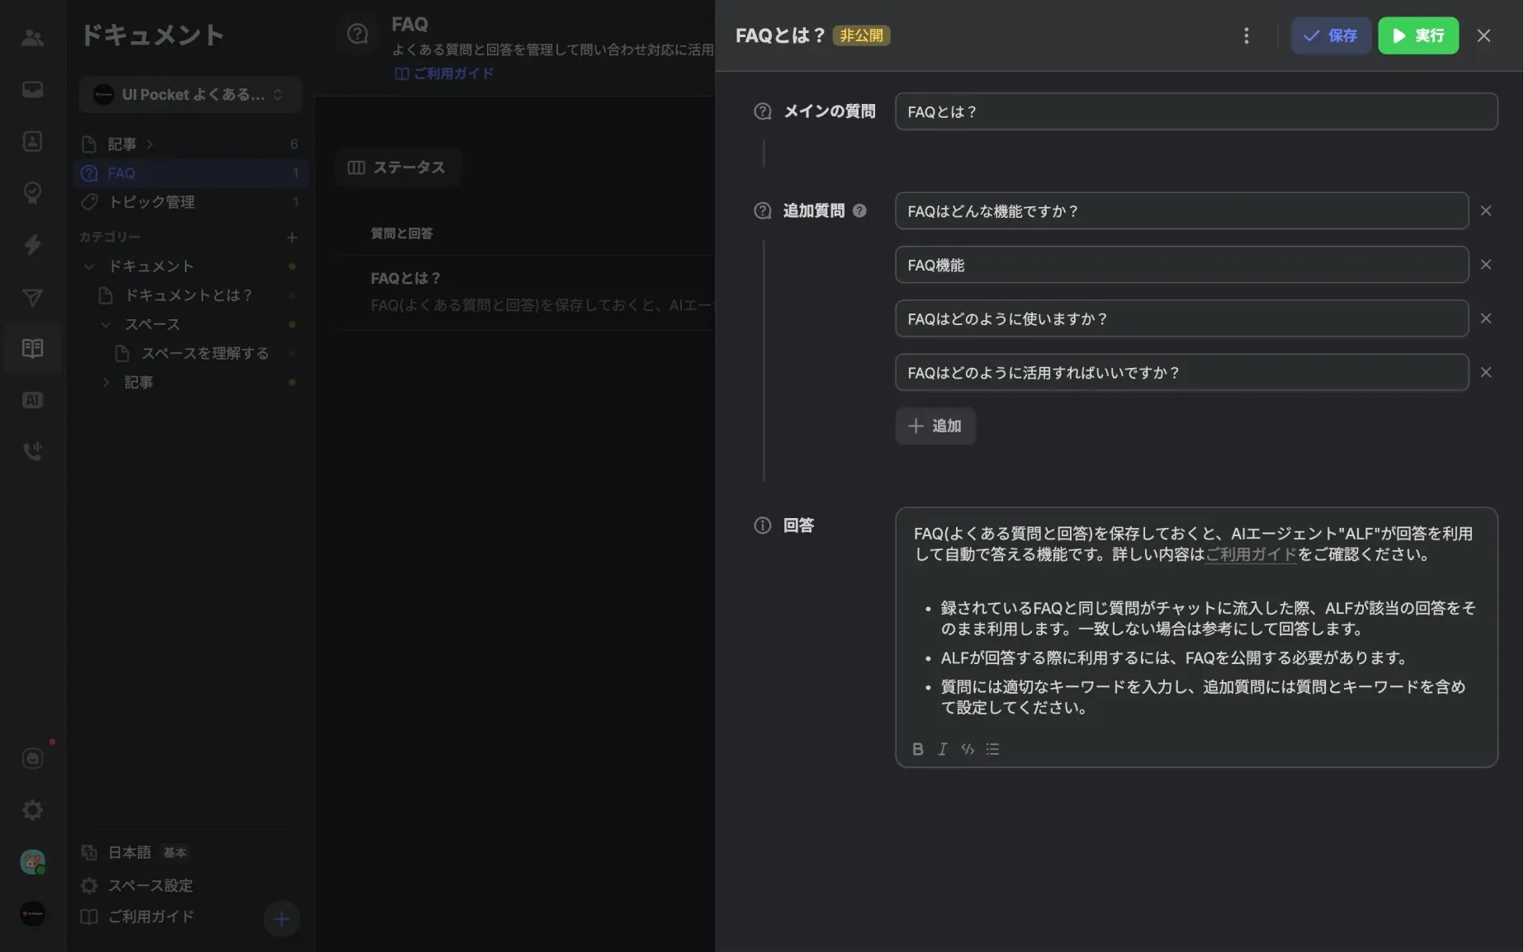Toggle bullet list in the answer editor

pos(992,749)
